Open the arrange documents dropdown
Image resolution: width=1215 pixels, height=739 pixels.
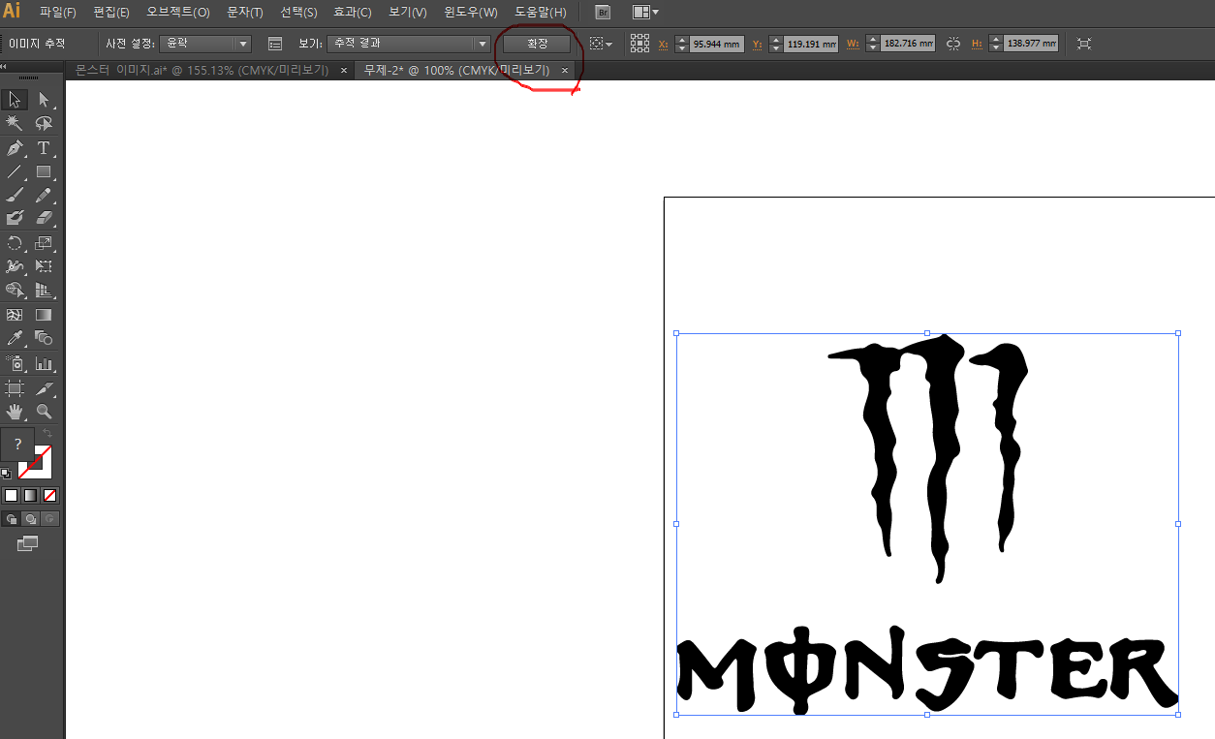pos(645,13)
